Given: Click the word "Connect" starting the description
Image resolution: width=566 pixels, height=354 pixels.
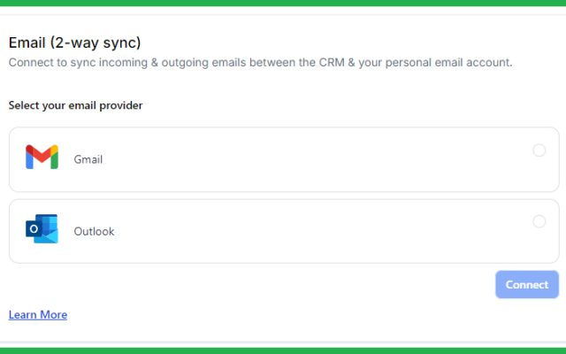Looking at the screenshot, I should 30,63.
